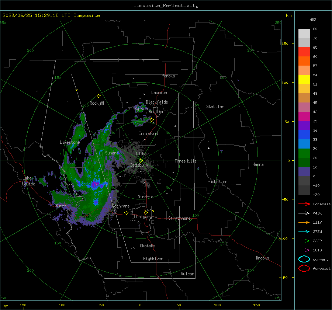Choose the green 22JP arrow legend icon

coord(304,241)
